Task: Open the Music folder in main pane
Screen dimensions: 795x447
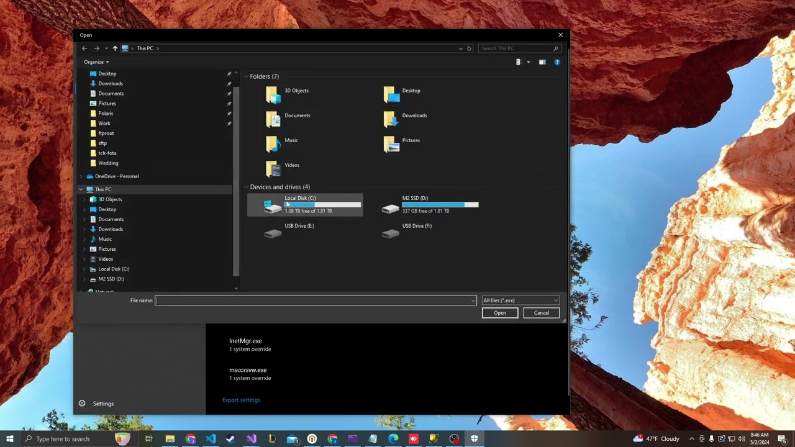Action: [282, 144]
